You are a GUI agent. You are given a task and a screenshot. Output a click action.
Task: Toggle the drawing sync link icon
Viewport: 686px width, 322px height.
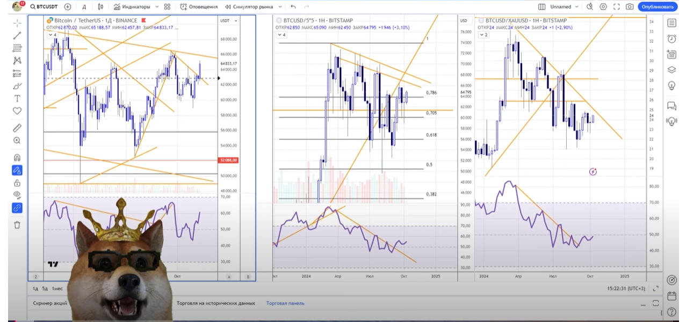tap(17, 208)
